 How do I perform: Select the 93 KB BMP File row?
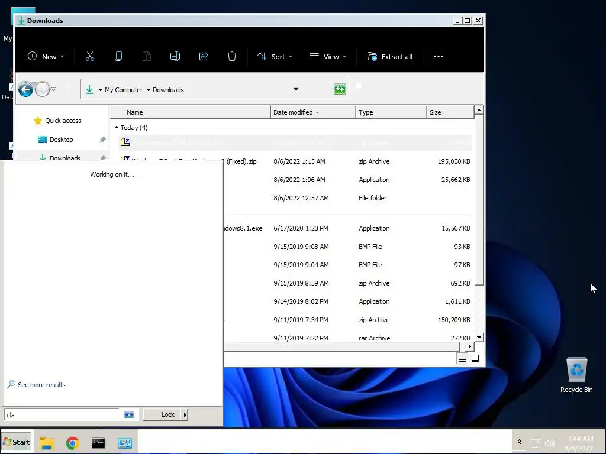[x=347, y=247]
